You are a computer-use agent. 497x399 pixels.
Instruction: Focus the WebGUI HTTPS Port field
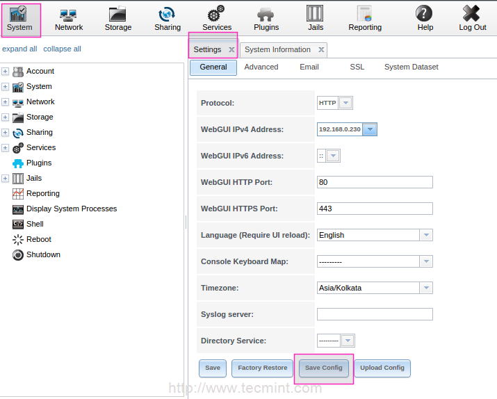click(375, 209)
